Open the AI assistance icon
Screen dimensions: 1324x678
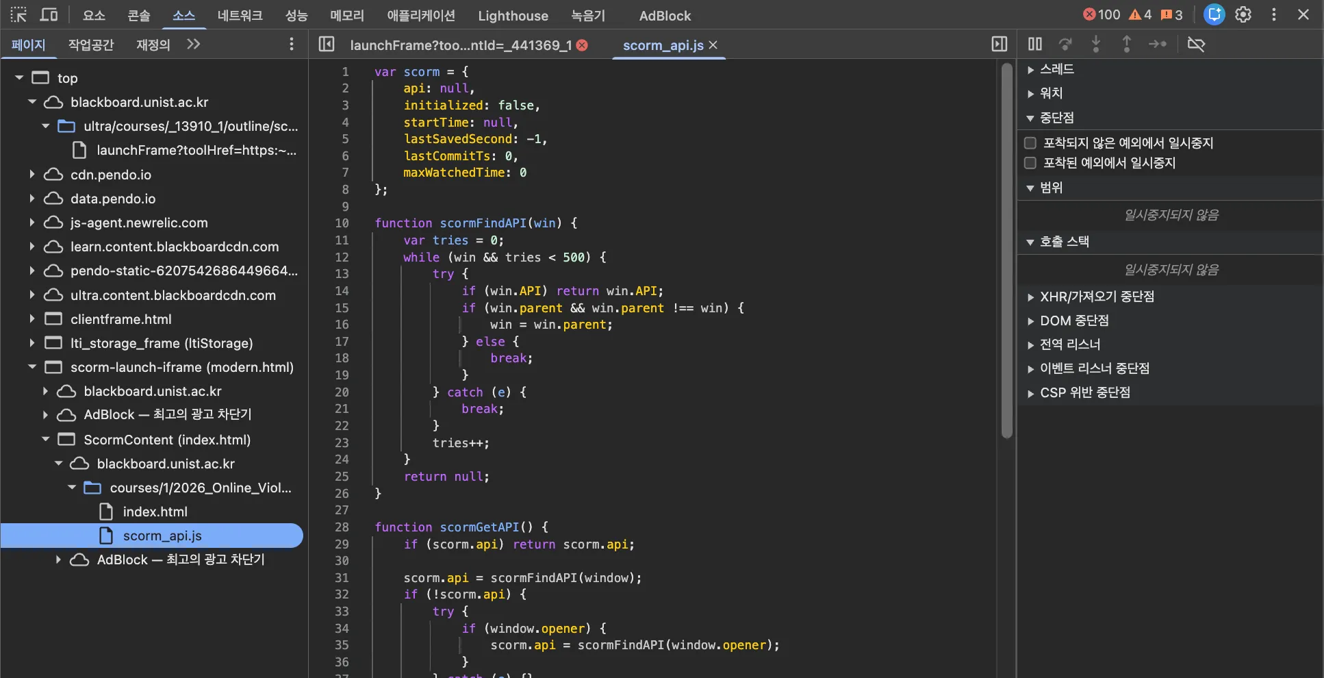coord(1214,14)
